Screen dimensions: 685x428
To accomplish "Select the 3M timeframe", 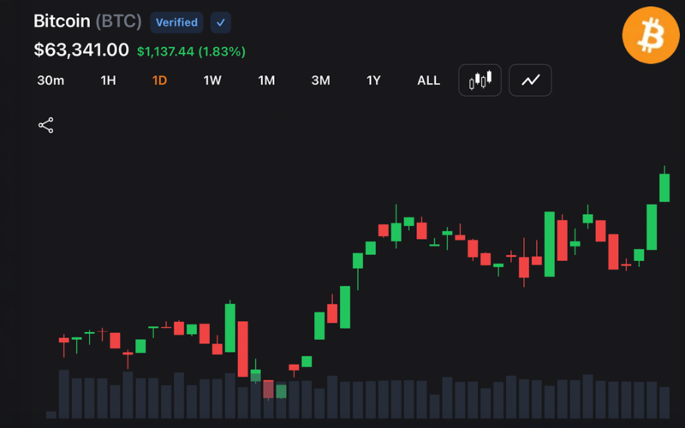I will point(320,80).
